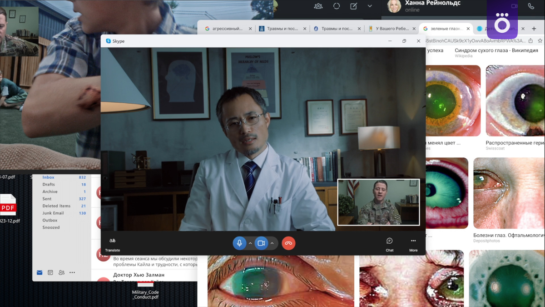Open the People contacts icon in mail
545x307 pixels.
(61, 272)
